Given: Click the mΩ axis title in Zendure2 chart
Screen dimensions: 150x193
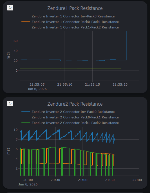Looking at the screenshot, I should pos(8,151).
